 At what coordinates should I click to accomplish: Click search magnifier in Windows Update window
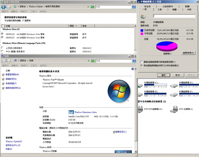pyautogui.click(x=134, y=7)
